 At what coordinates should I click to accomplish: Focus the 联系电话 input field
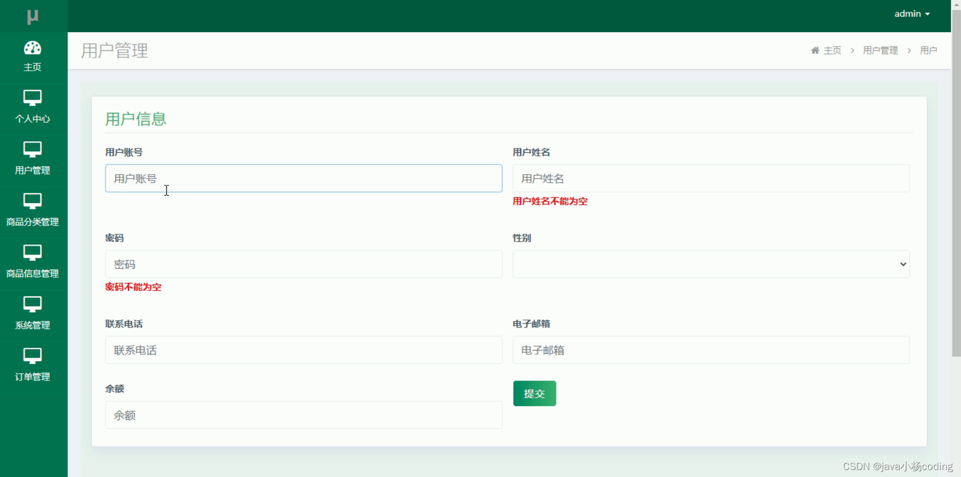click(304, 350)
